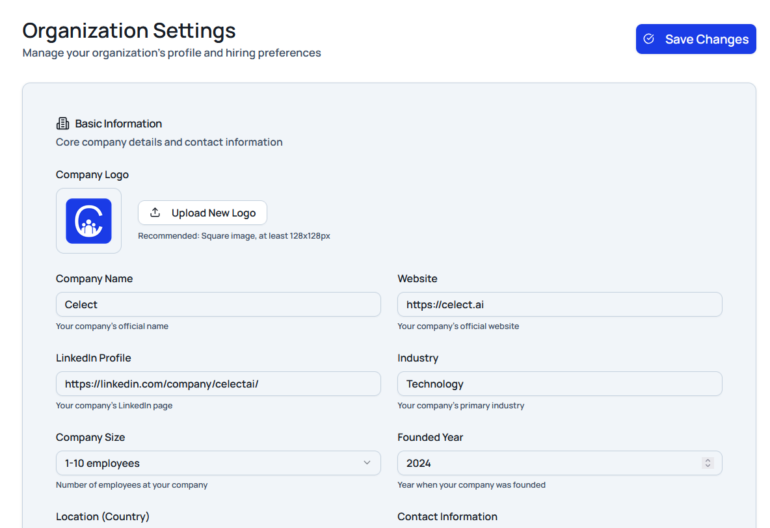Screen dimensions: 770x528
Task: Open the Company Size dropdown
Action: point(218,463)
